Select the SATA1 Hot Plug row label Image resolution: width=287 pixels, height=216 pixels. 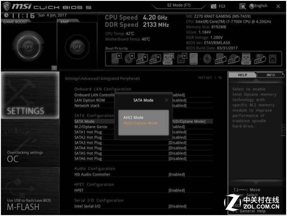pos(88,132)
